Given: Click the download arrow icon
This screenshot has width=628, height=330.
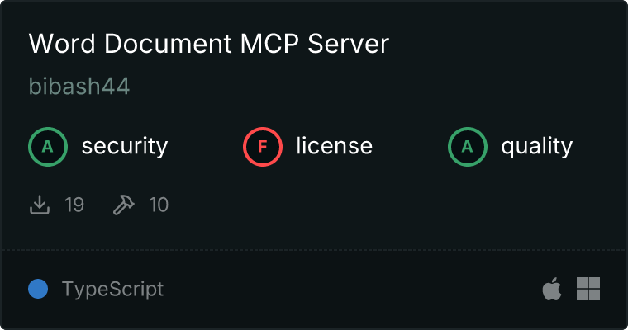Looking at the screenshot, I should 40,205.
